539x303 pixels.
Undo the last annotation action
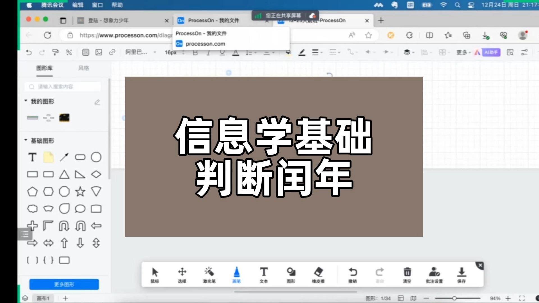click(x=353, y=274)
